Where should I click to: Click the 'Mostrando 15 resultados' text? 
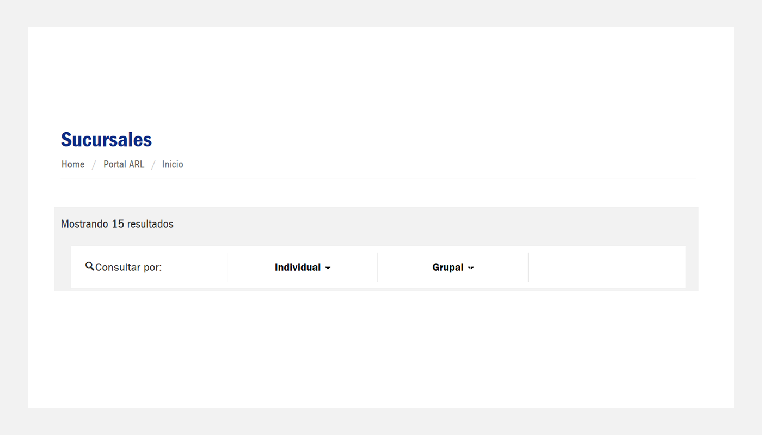(x=117, y=224)
